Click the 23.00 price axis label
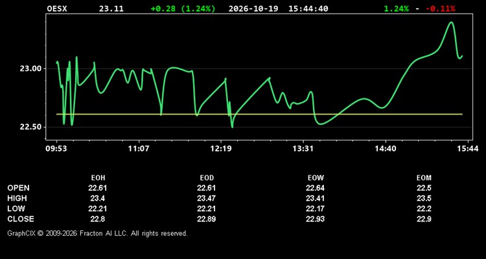 (30, 69)
